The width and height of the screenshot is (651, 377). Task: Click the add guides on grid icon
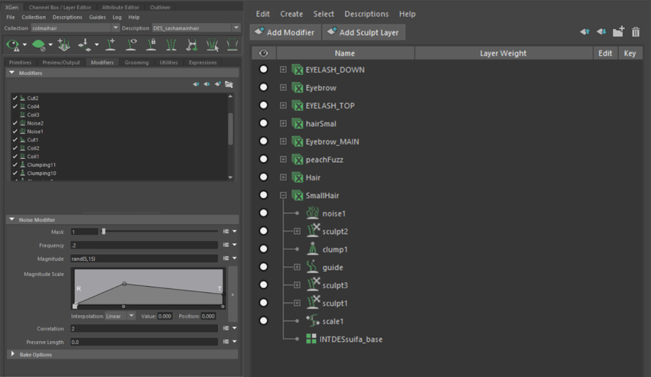pos(64,45)
